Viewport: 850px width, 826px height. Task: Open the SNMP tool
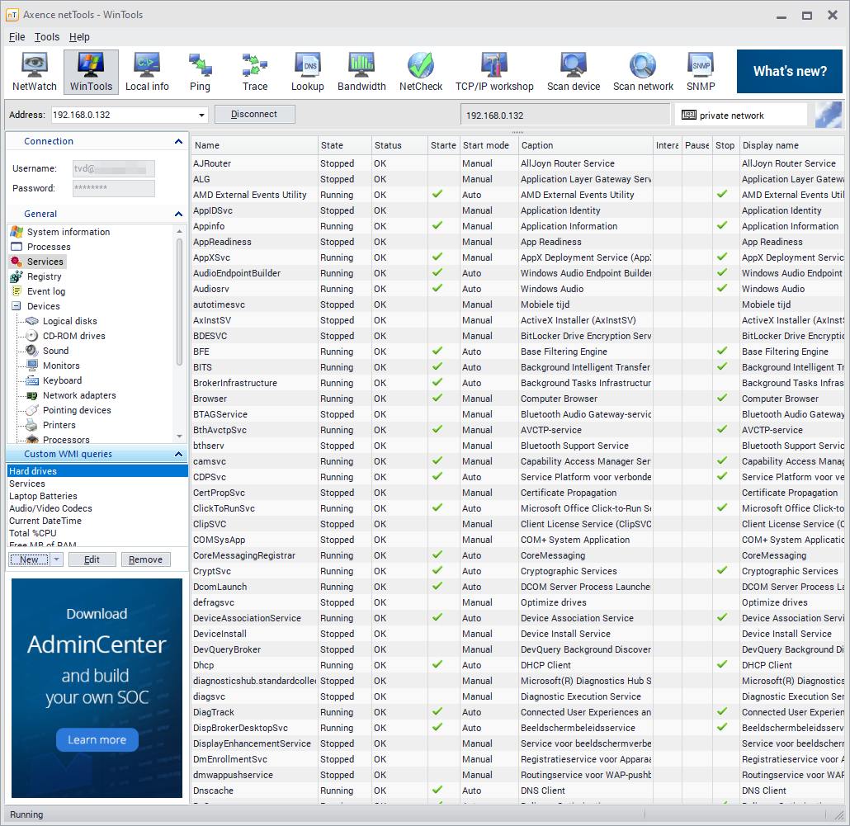tap(701, 72)
